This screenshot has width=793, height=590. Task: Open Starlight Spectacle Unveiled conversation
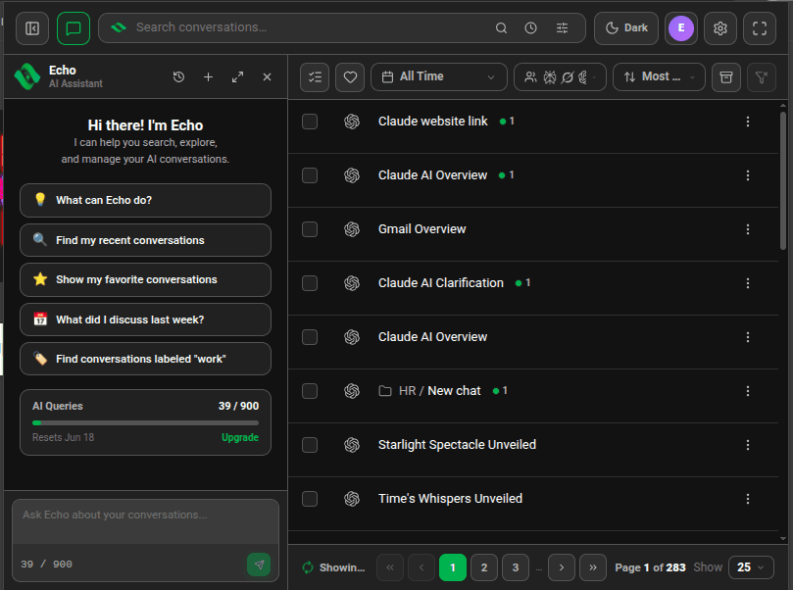click(x=457, y=445)
